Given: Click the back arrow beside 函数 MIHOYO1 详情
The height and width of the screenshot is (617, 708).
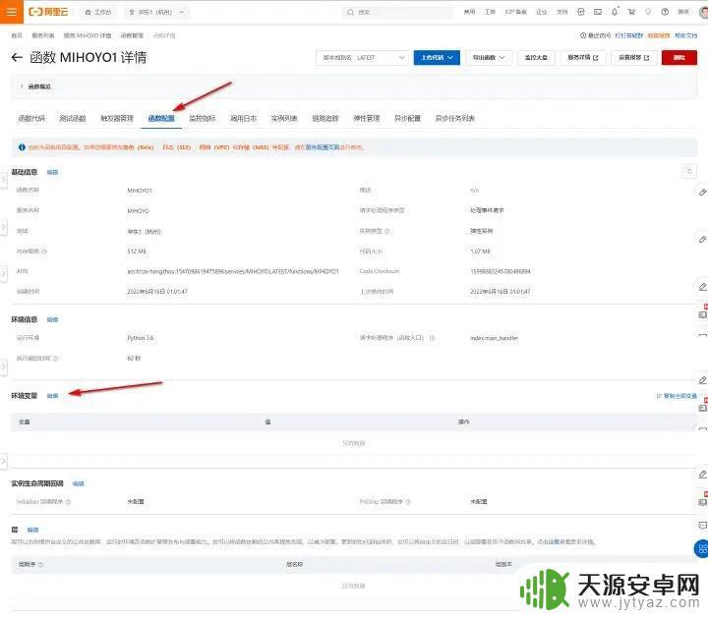Looking at the screenshot, I should click(17, 57).
